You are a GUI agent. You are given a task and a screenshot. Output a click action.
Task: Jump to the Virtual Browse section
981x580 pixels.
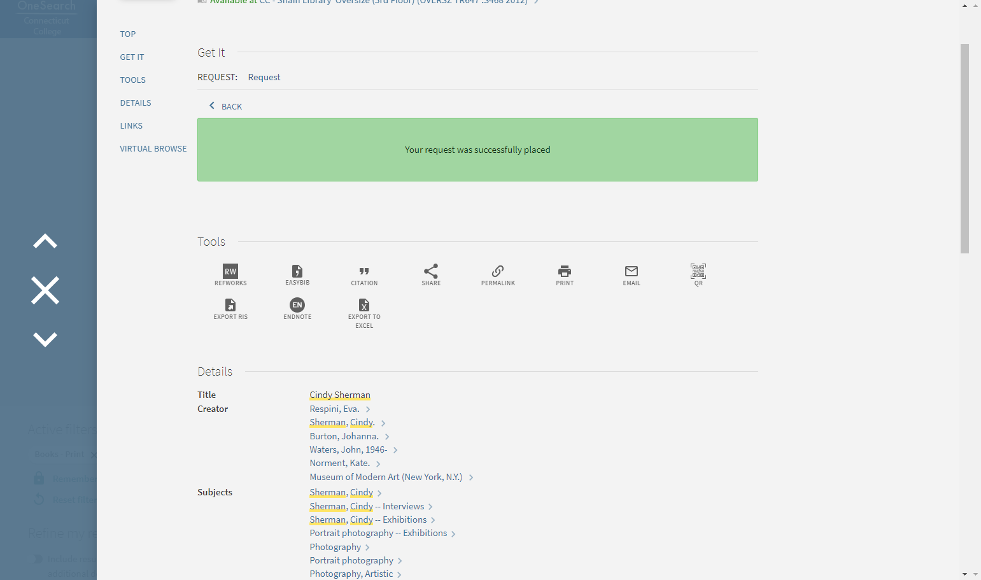tap(153, 149)
